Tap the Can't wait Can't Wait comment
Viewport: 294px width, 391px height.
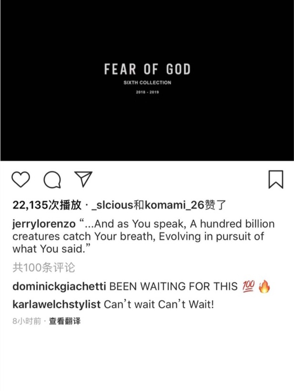click(159, 304)
